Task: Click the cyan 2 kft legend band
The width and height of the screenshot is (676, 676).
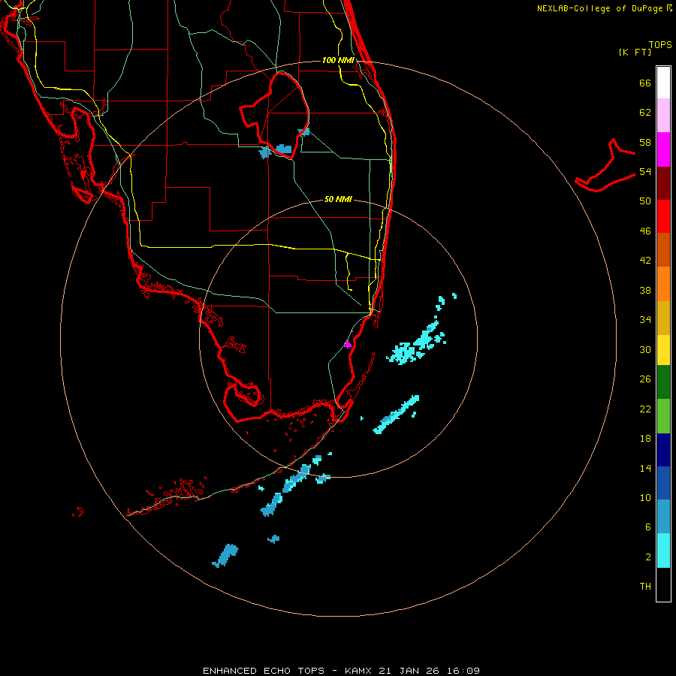Action: 663,551
